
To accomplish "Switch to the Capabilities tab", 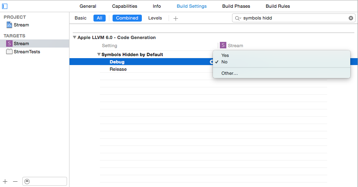I will tap(125, 6).
